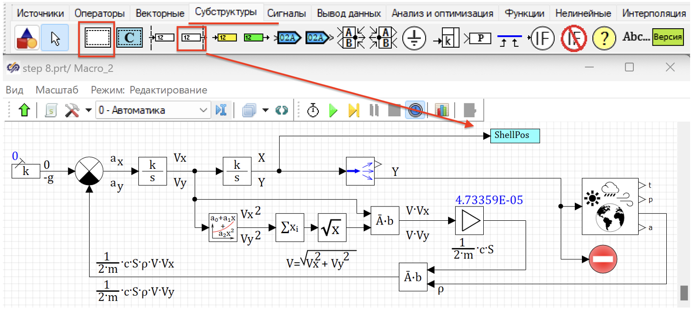Expand the dropdown arrow beside stacked windows icon

pos(265,111)
